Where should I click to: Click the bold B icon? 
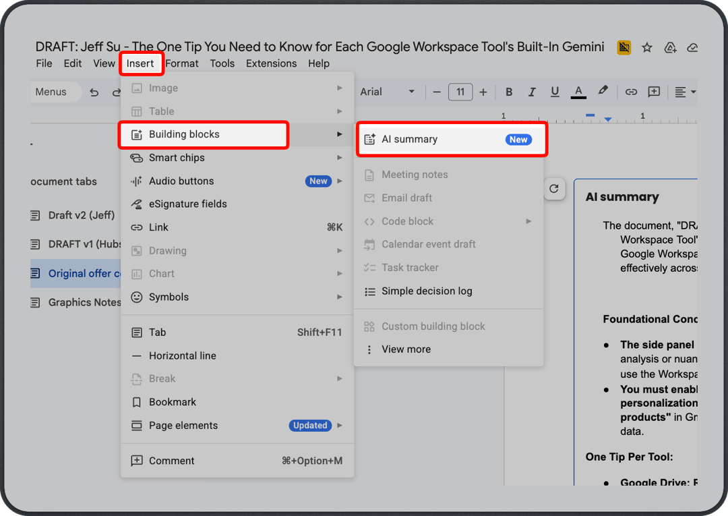[x=509, y=92]
